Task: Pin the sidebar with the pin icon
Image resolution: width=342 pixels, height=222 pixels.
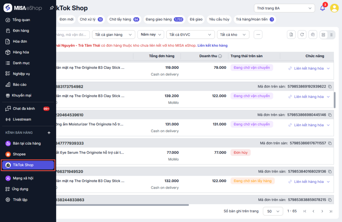Action: point(51,8)
